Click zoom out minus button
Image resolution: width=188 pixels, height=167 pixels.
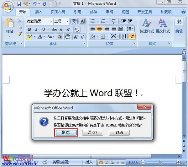coord(143,162)
